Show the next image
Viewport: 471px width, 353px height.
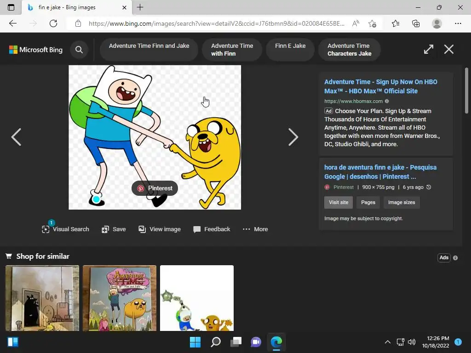pos(293,137)
